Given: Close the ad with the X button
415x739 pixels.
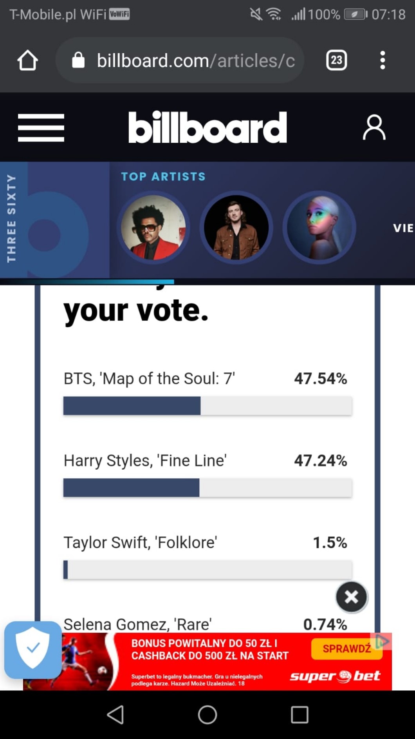Looking at the screenshot, I should [351, 597].
